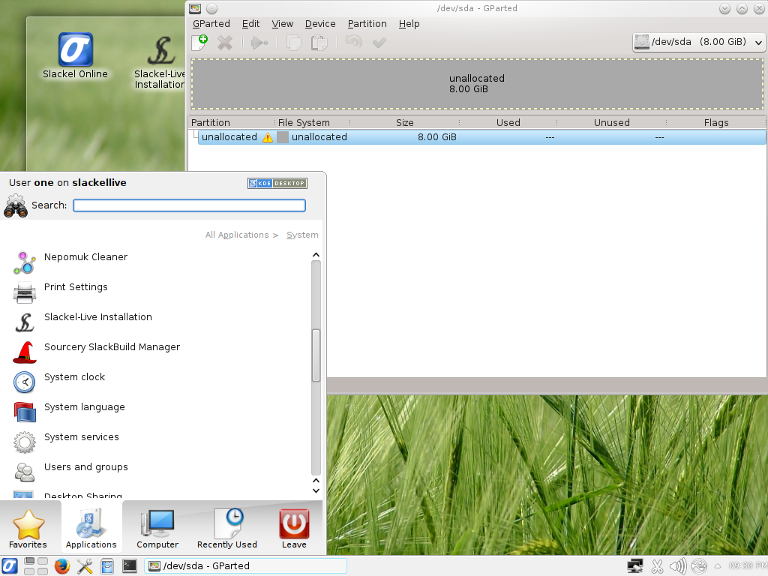
Task: Click the GParted window menu icon in titlebar
Action: [195, 9]
